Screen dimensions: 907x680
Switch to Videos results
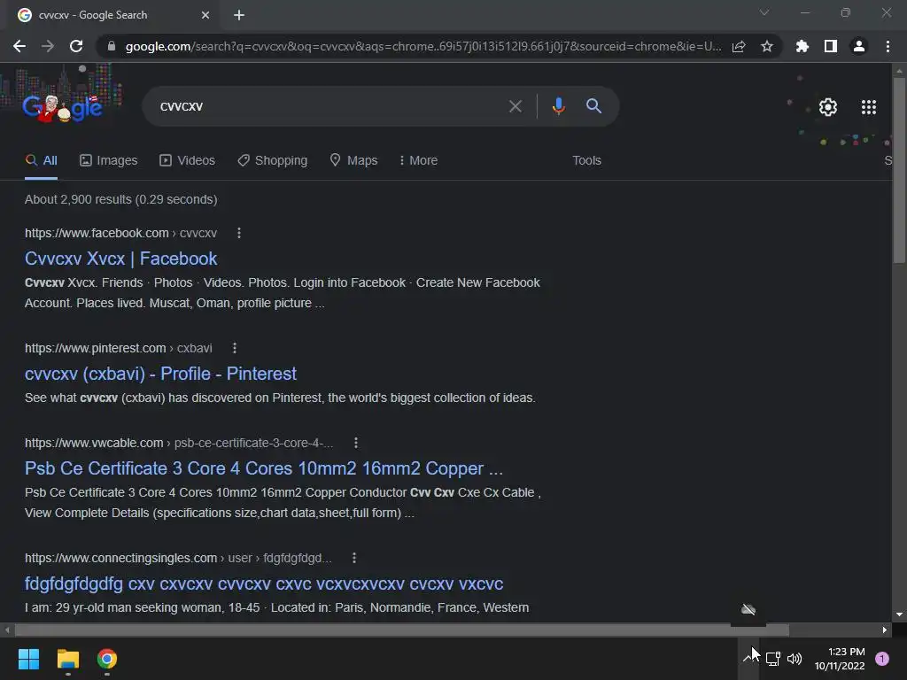[x=188, y=160]
